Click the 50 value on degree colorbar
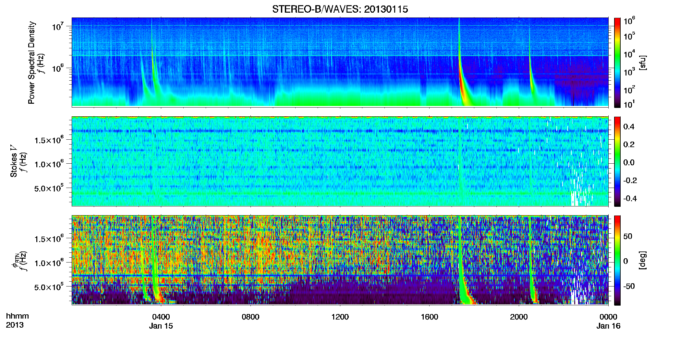 628,236
